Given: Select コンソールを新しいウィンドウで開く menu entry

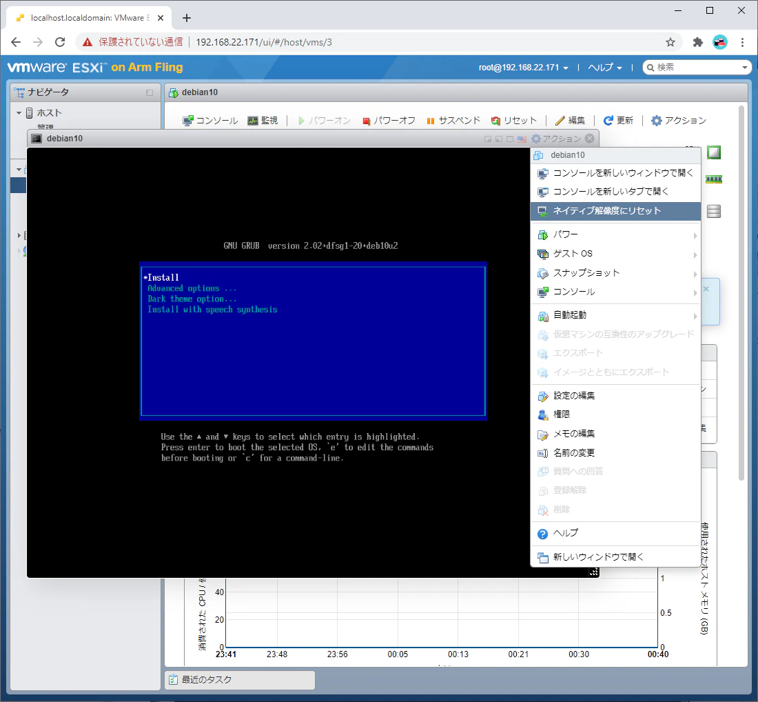Looking at the screenshot, I should [615, 172].
